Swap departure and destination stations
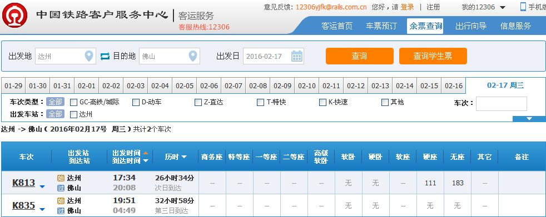 105,56
